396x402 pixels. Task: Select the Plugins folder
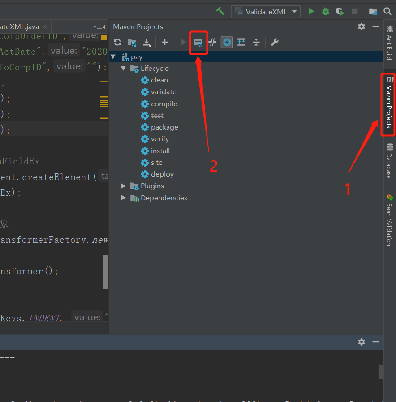click(x=147, y=186)
